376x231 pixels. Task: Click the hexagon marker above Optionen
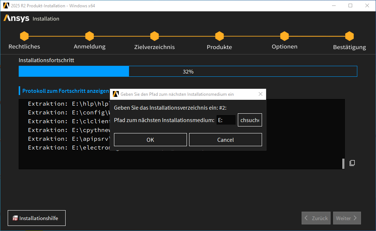284,36
